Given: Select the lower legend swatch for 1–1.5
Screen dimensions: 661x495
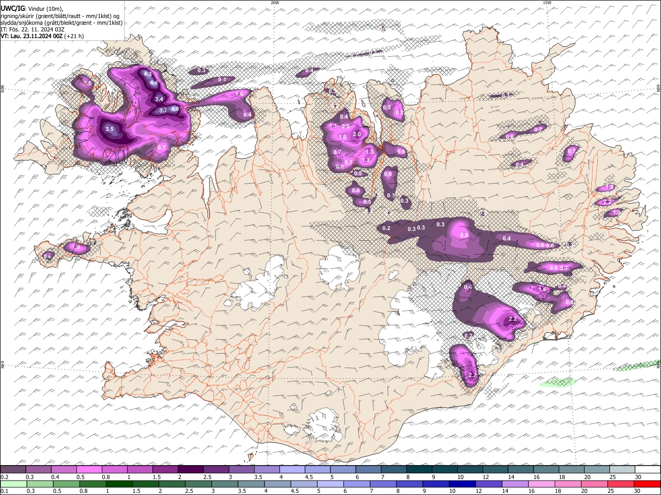Looking at the screenshot, I should point(119,484).
